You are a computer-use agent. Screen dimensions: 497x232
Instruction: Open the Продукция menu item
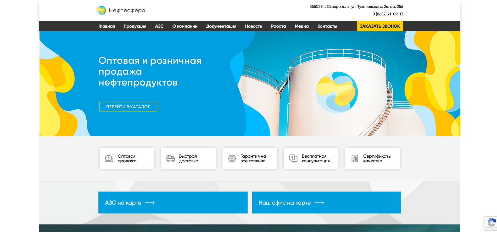point(135,26)
